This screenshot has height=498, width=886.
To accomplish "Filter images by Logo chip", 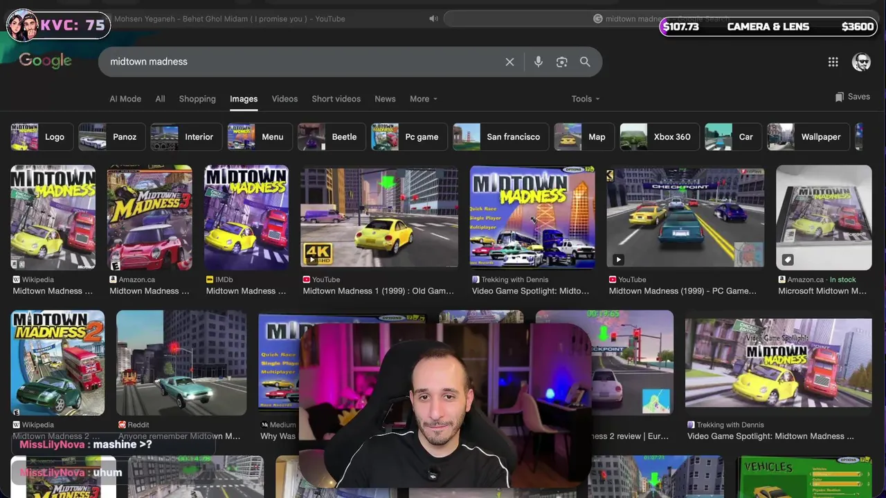I will click(x=42, y=137).
